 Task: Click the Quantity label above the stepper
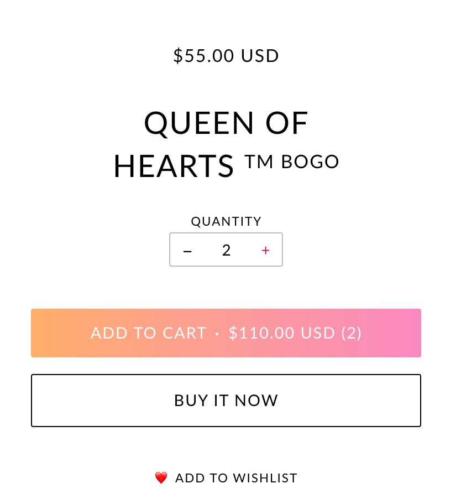(x=226, y=221)
